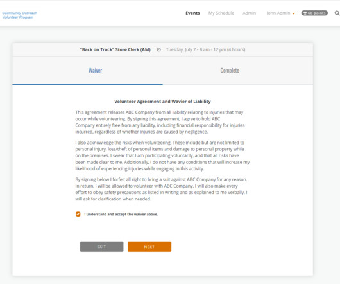Go to My Schedule
340x284 pixels.
point(221,13)
